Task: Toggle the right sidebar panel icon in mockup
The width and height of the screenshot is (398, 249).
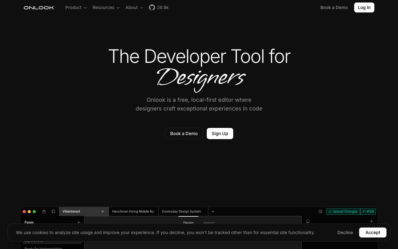Action: [320, 211]
